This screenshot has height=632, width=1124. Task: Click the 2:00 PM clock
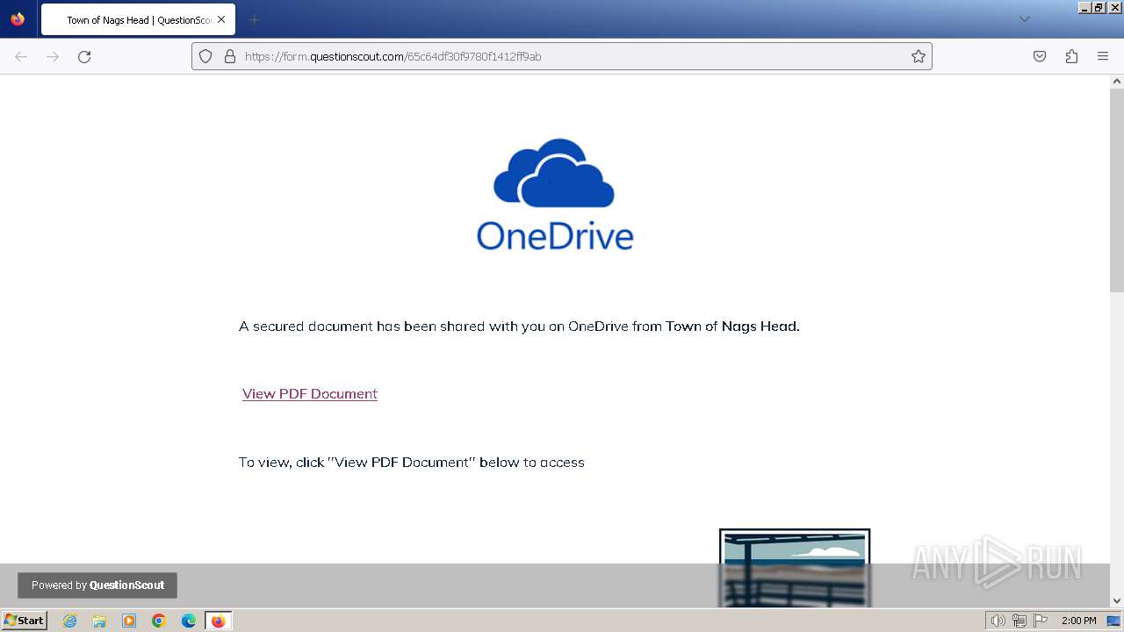1078,621
